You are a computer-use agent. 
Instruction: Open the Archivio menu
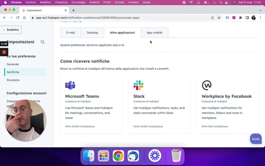(31, 3)
